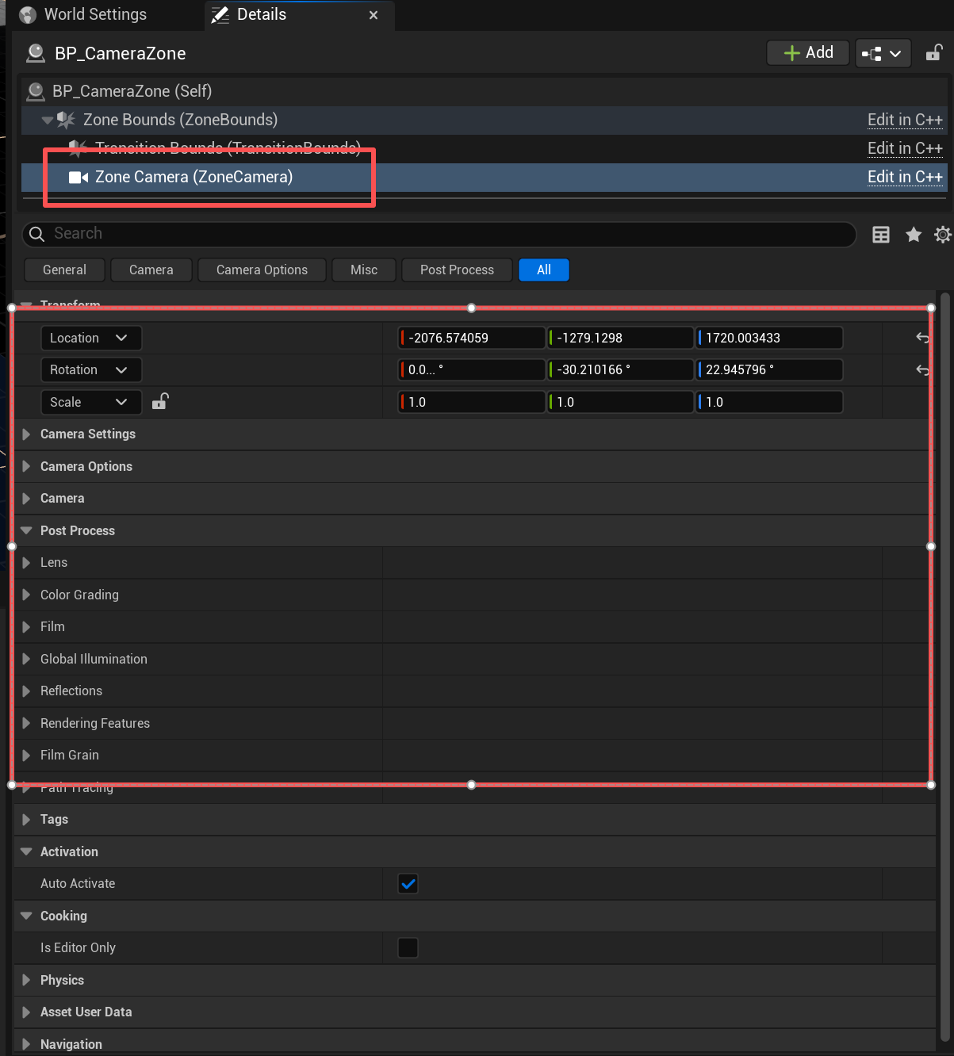
Task: Click the Details panel vertical scrollbar
Action: point(945,666)
